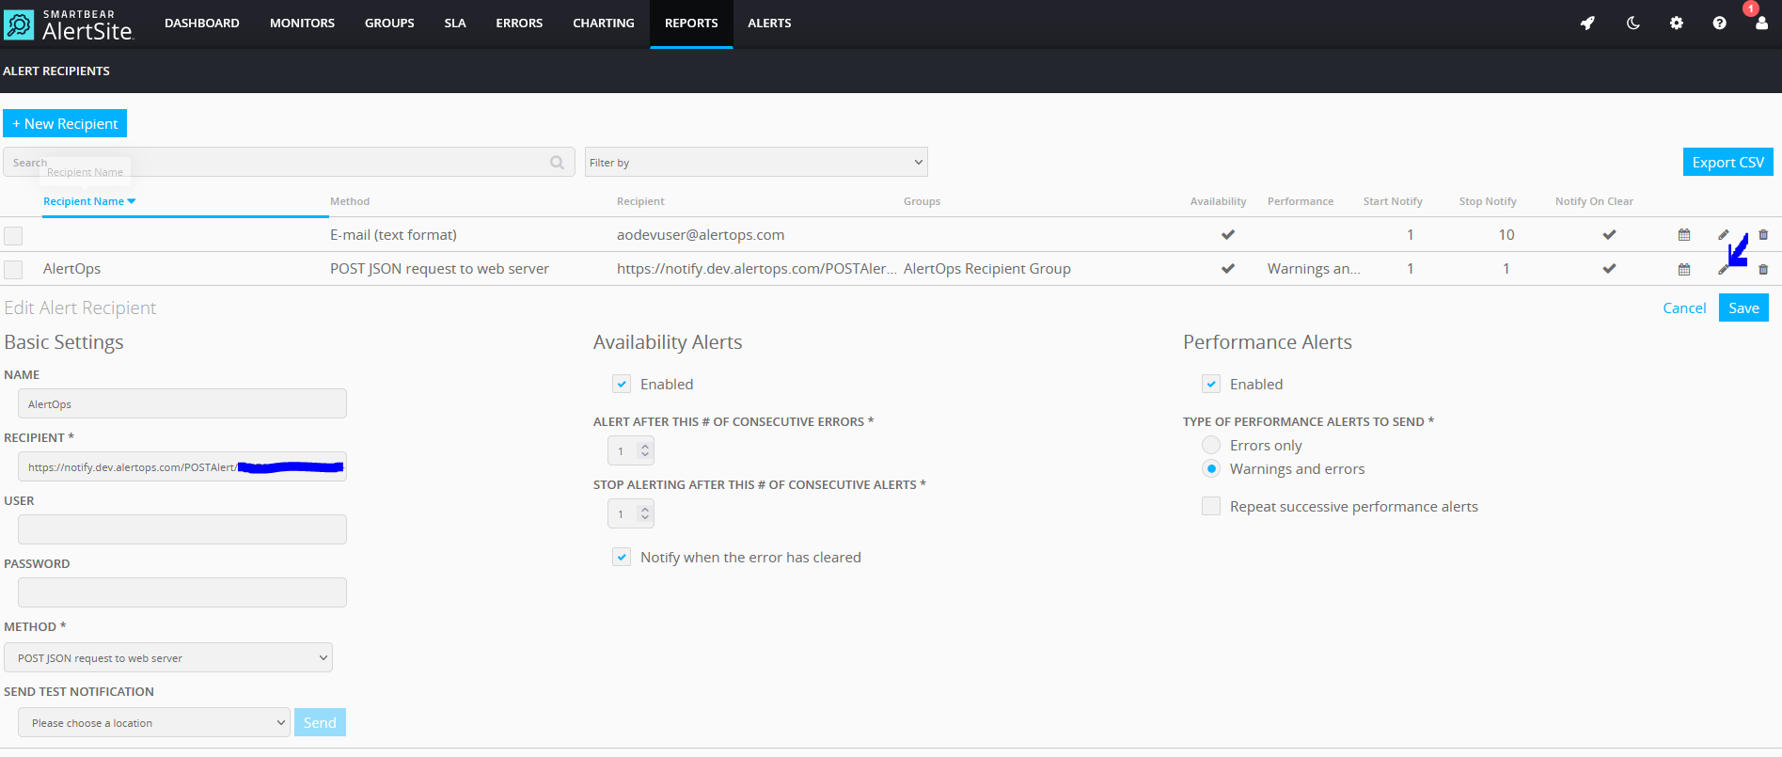Enable Repeat successive performance alerts

tap(1211, 506)
